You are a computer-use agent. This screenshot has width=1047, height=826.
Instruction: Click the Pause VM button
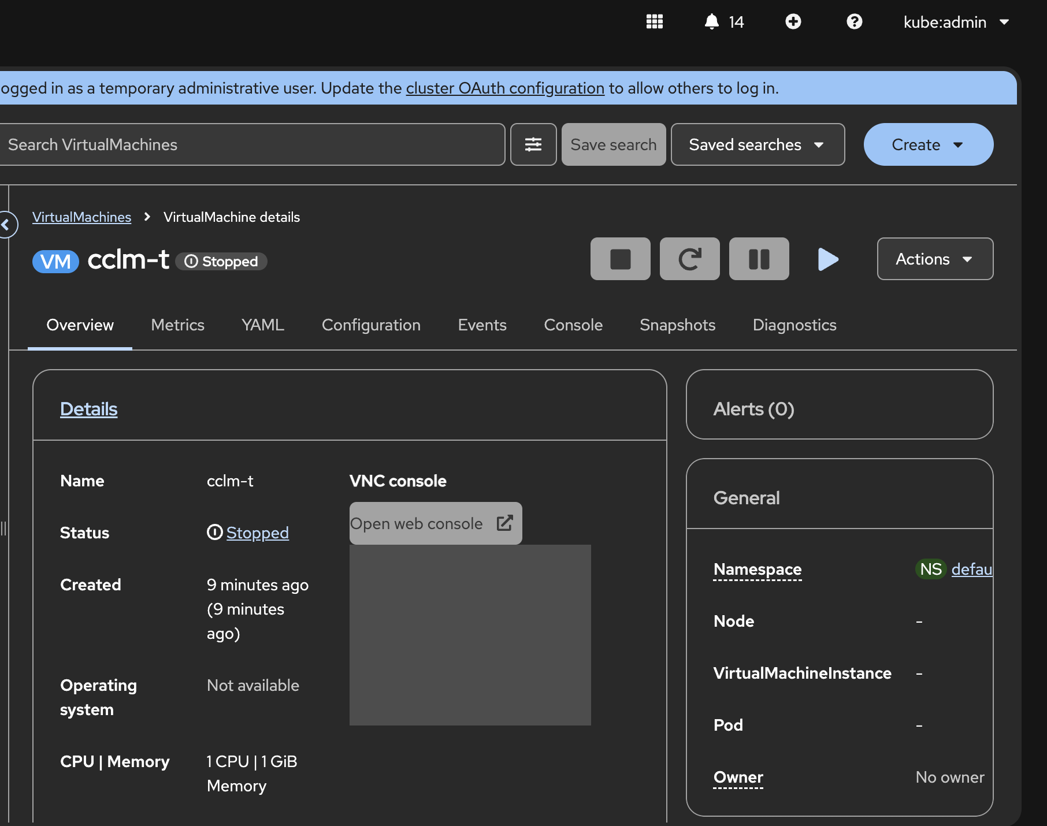point(759,259)
